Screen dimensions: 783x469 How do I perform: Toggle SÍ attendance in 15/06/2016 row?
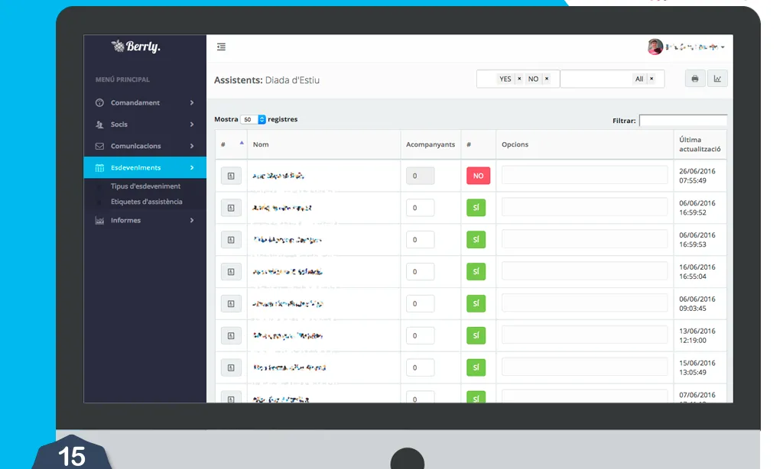[476, 367]
